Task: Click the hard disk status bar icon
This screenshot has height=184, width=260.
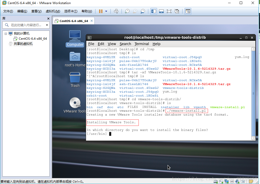Action: pos(216,182)
